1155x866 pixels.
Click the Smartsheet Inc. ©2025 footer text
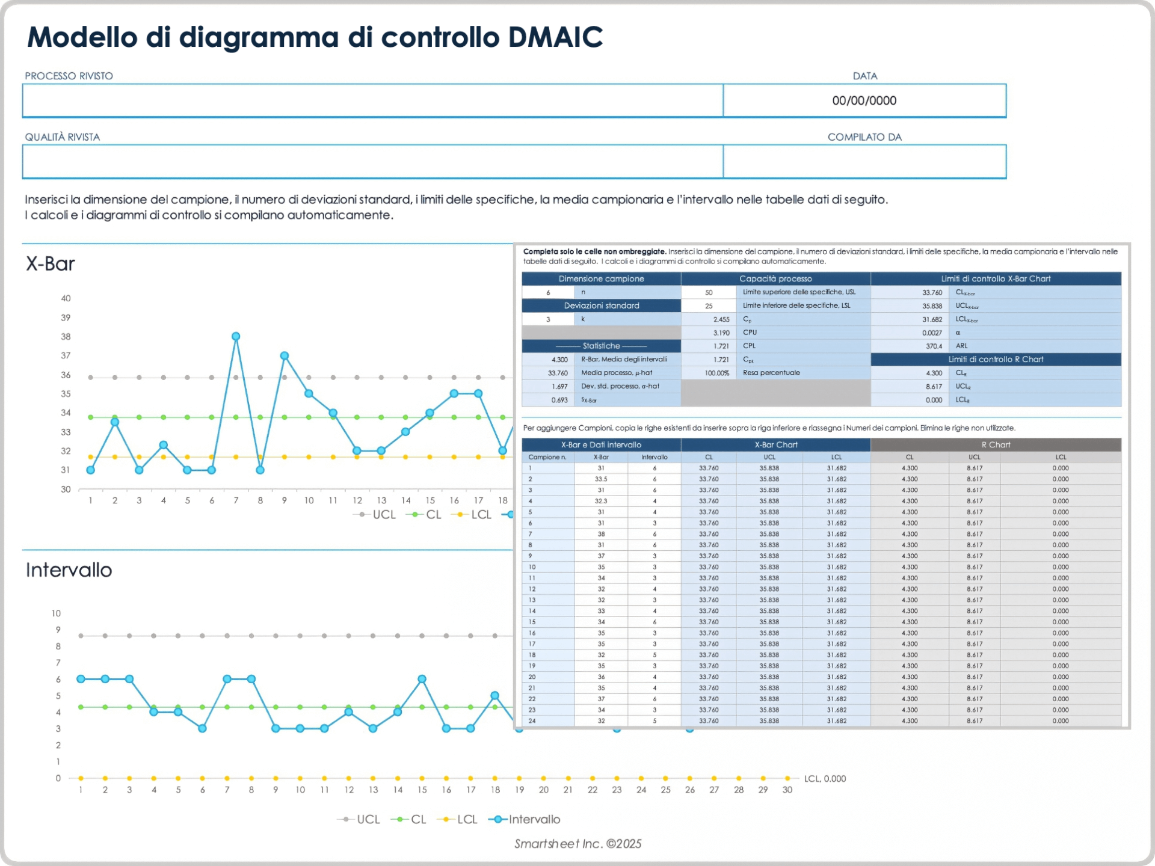(x=578, y=844)
